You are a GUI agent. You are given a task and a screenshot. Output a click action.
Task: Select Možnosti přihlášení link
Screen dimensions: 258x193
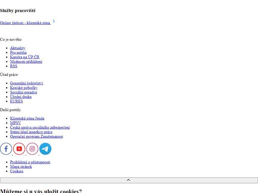[x=26, y=62]
